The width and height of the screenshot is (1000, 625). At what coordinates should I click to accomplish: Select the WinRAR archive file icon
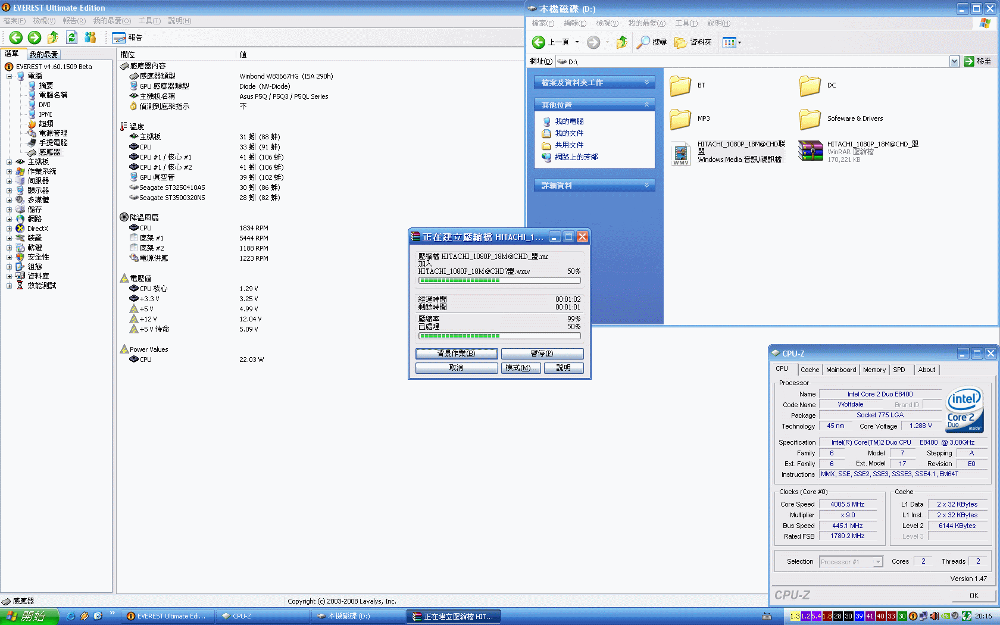810,152
